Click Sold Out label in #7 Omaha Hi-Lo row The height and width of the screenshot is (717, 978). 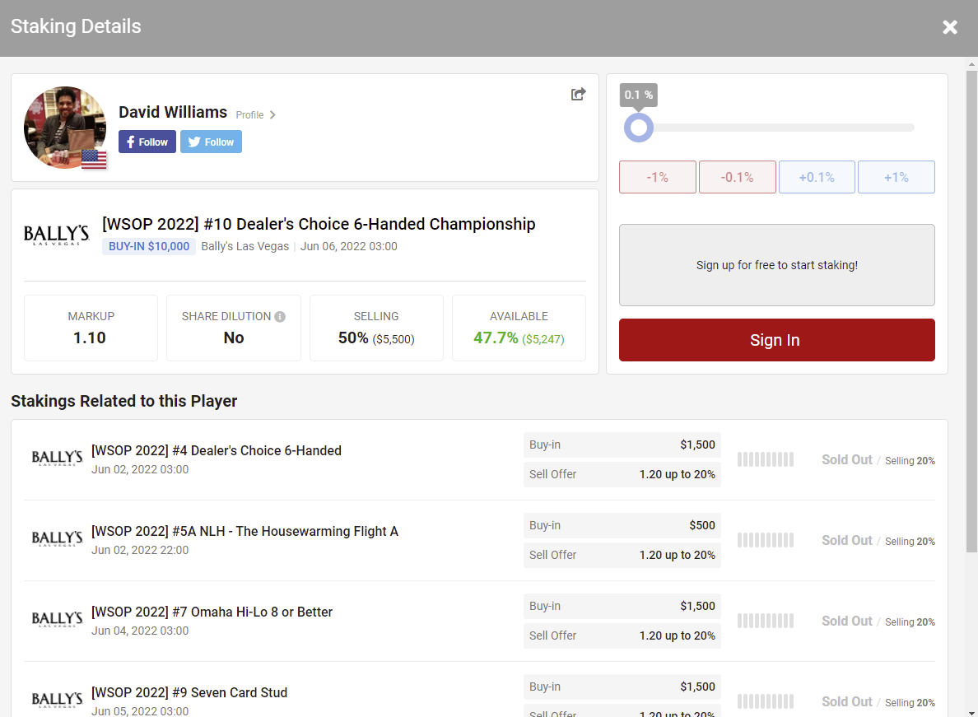coord(847,621)
